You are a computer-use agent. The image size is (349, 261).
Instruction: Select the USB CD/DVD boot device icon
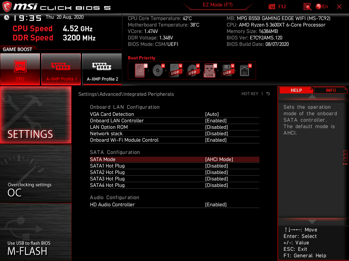(x=193, y=70)
